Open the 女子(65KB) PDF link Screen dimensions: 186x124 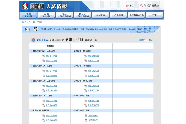click(x=93, y=120)
